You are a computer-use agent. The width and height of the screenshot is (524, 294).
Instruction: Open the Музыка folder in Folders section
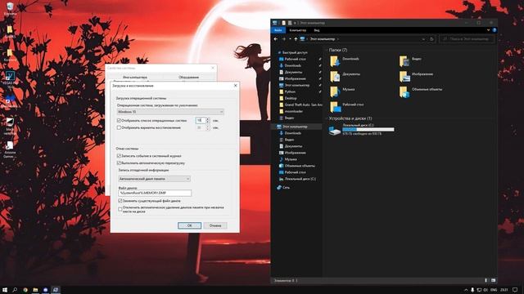342,91
